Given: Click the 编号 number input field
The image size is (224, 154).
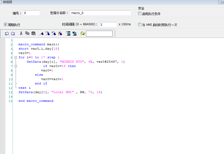Looking at the screenshot, I should point(31,13).
